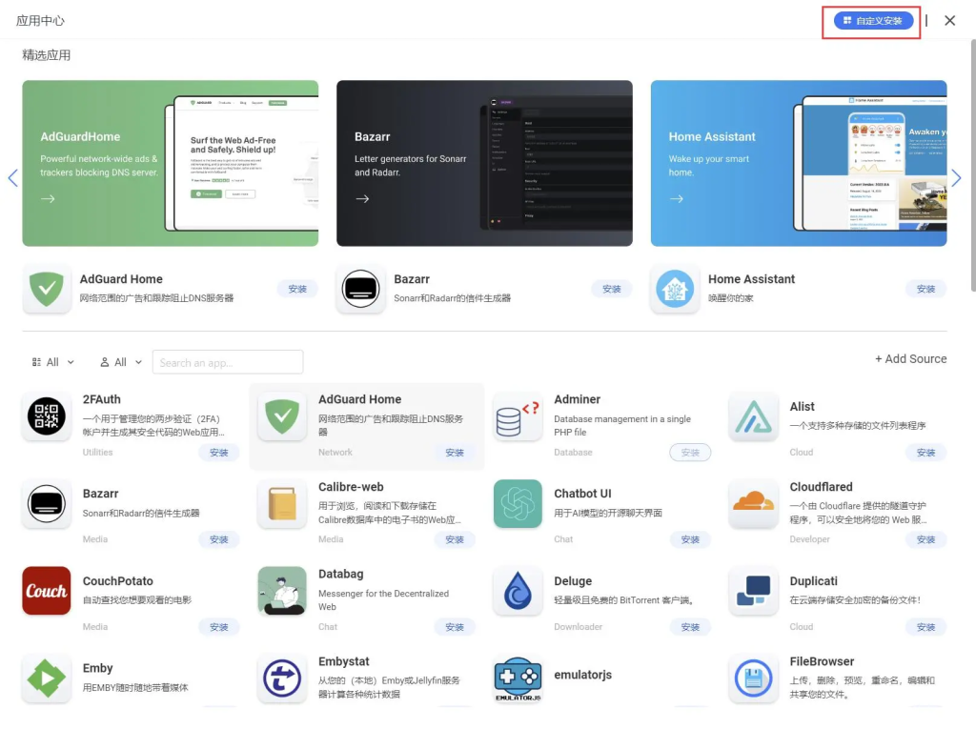Open the Chatbot UI app icon
Screen dimensions: 976x729
point(518,504)
